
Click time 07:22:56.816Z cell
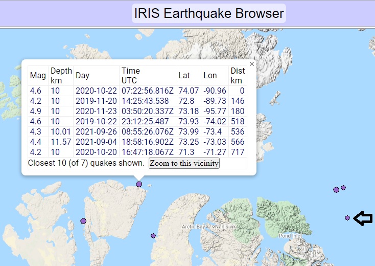148,91
